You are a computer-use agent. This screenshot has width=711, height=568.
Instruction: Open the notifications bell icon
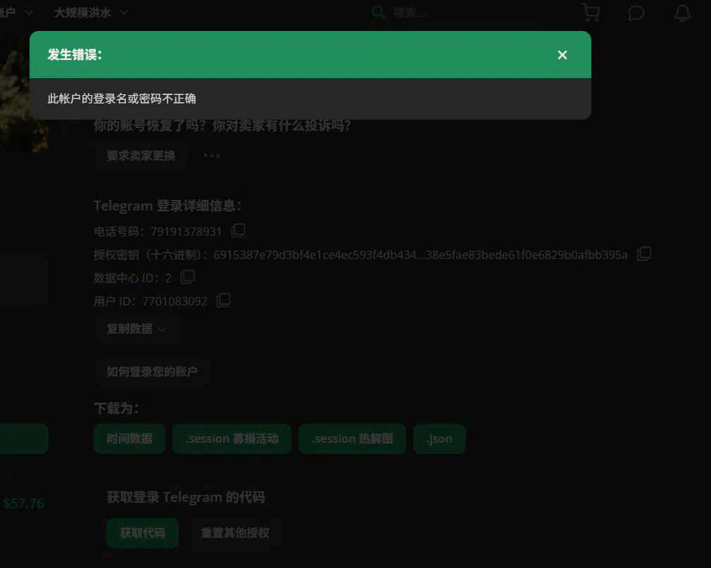682,13
